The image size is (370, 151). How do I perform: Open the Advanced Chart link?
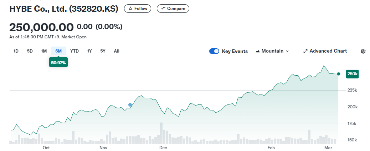pyautogui.click(x=325, y=51)
